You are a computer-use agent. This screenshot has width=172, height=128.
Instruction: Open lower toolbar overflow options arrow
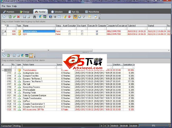(x=35, y=57)
